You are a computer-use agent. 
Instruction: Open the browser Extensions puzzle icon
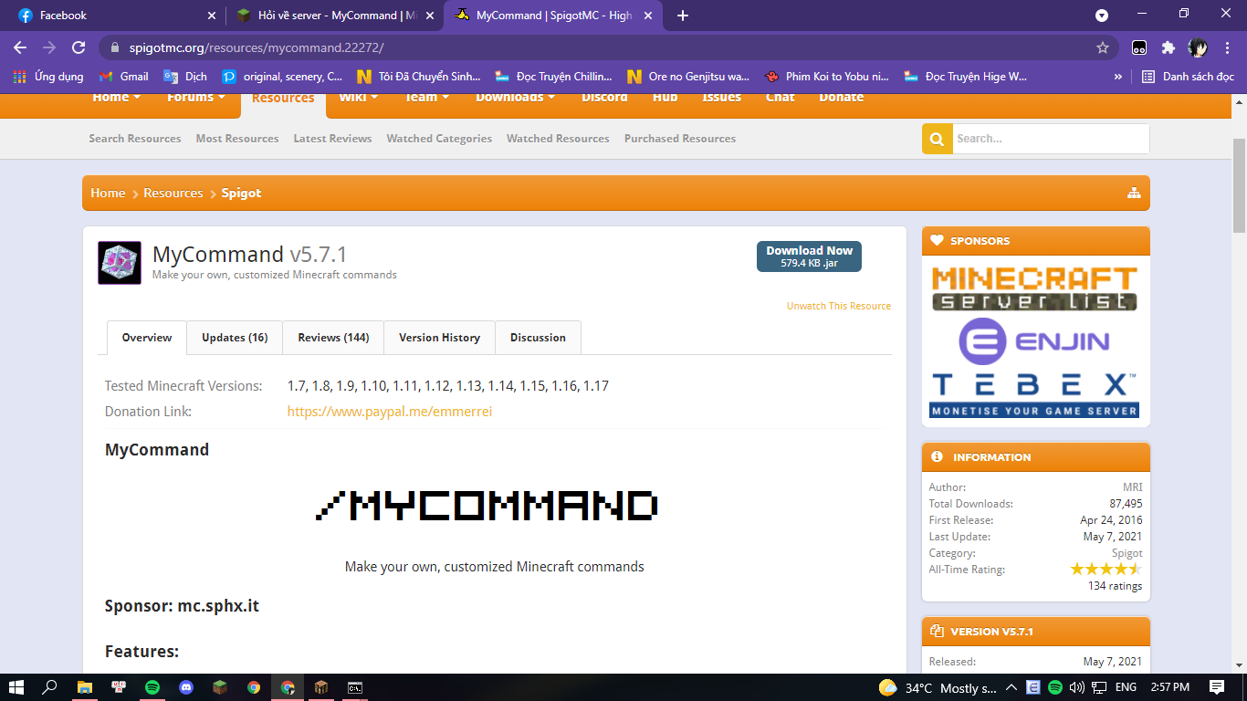point(1168,47)
